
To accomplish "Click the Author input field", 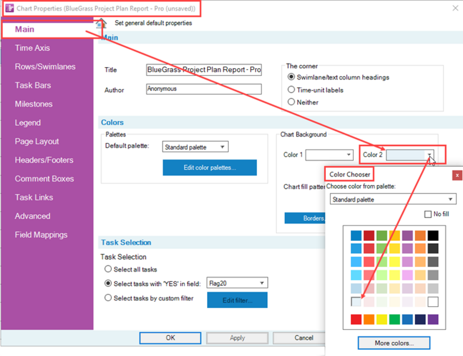I will 204,89.
